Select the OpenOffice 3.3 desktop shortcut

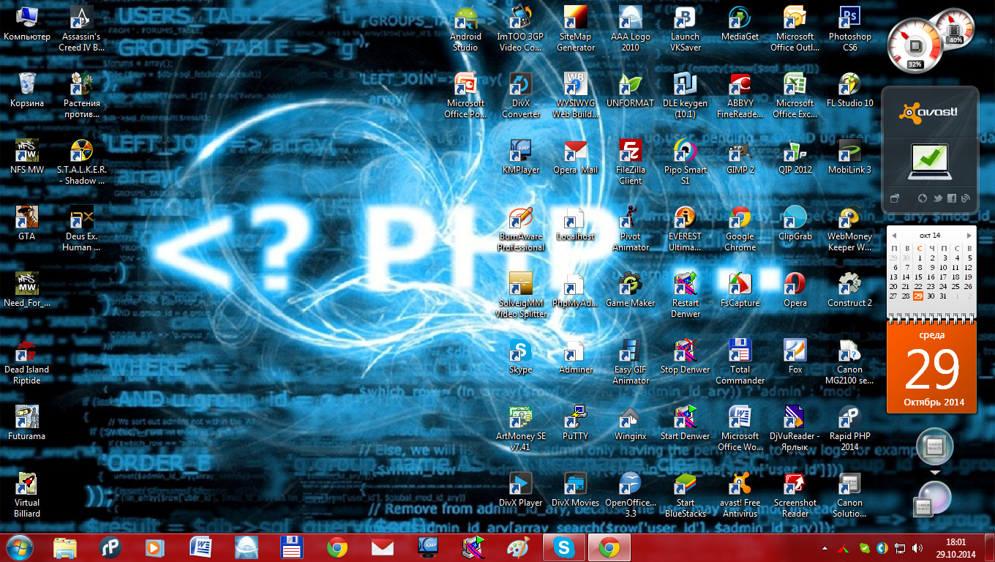tap(630, 495)
